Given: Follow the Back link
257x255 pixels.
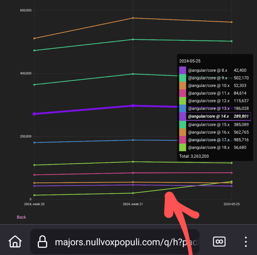Looking at the screenshot, I should click(21, 217).
